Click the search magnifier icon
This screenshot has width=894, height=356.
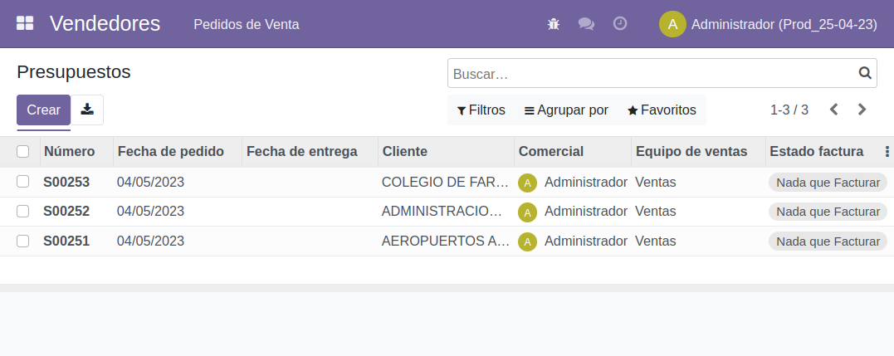[x=865, y=73]
